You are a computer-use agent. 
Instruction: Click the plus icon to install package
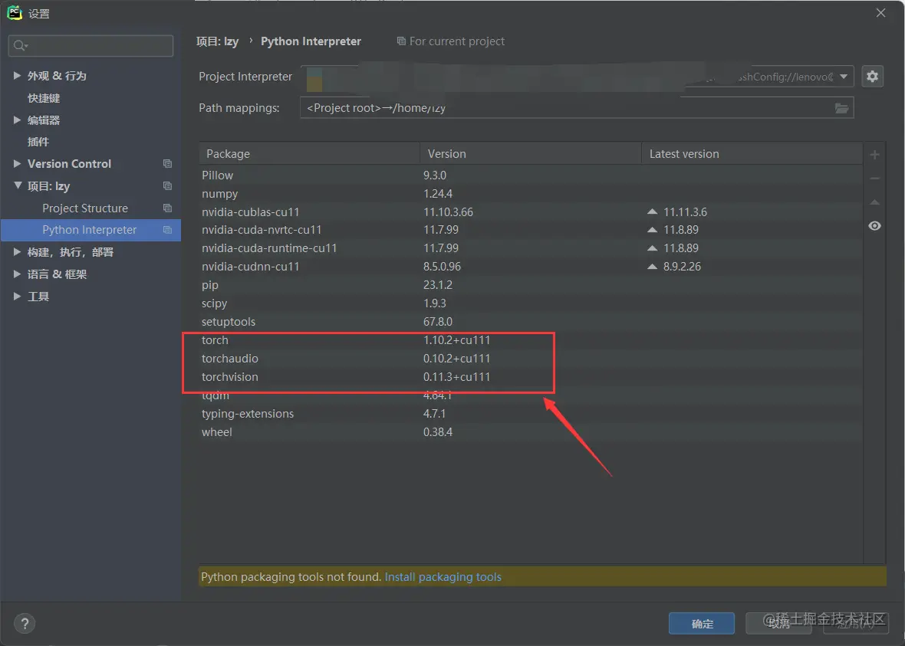[874, 155]
